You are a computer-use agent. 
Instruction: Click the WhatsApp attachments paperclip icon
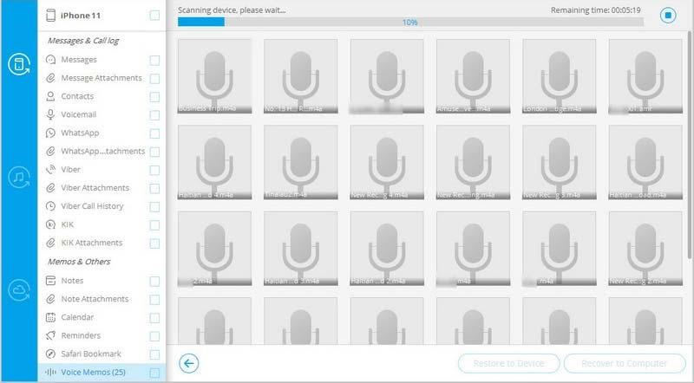coord(51,152)
